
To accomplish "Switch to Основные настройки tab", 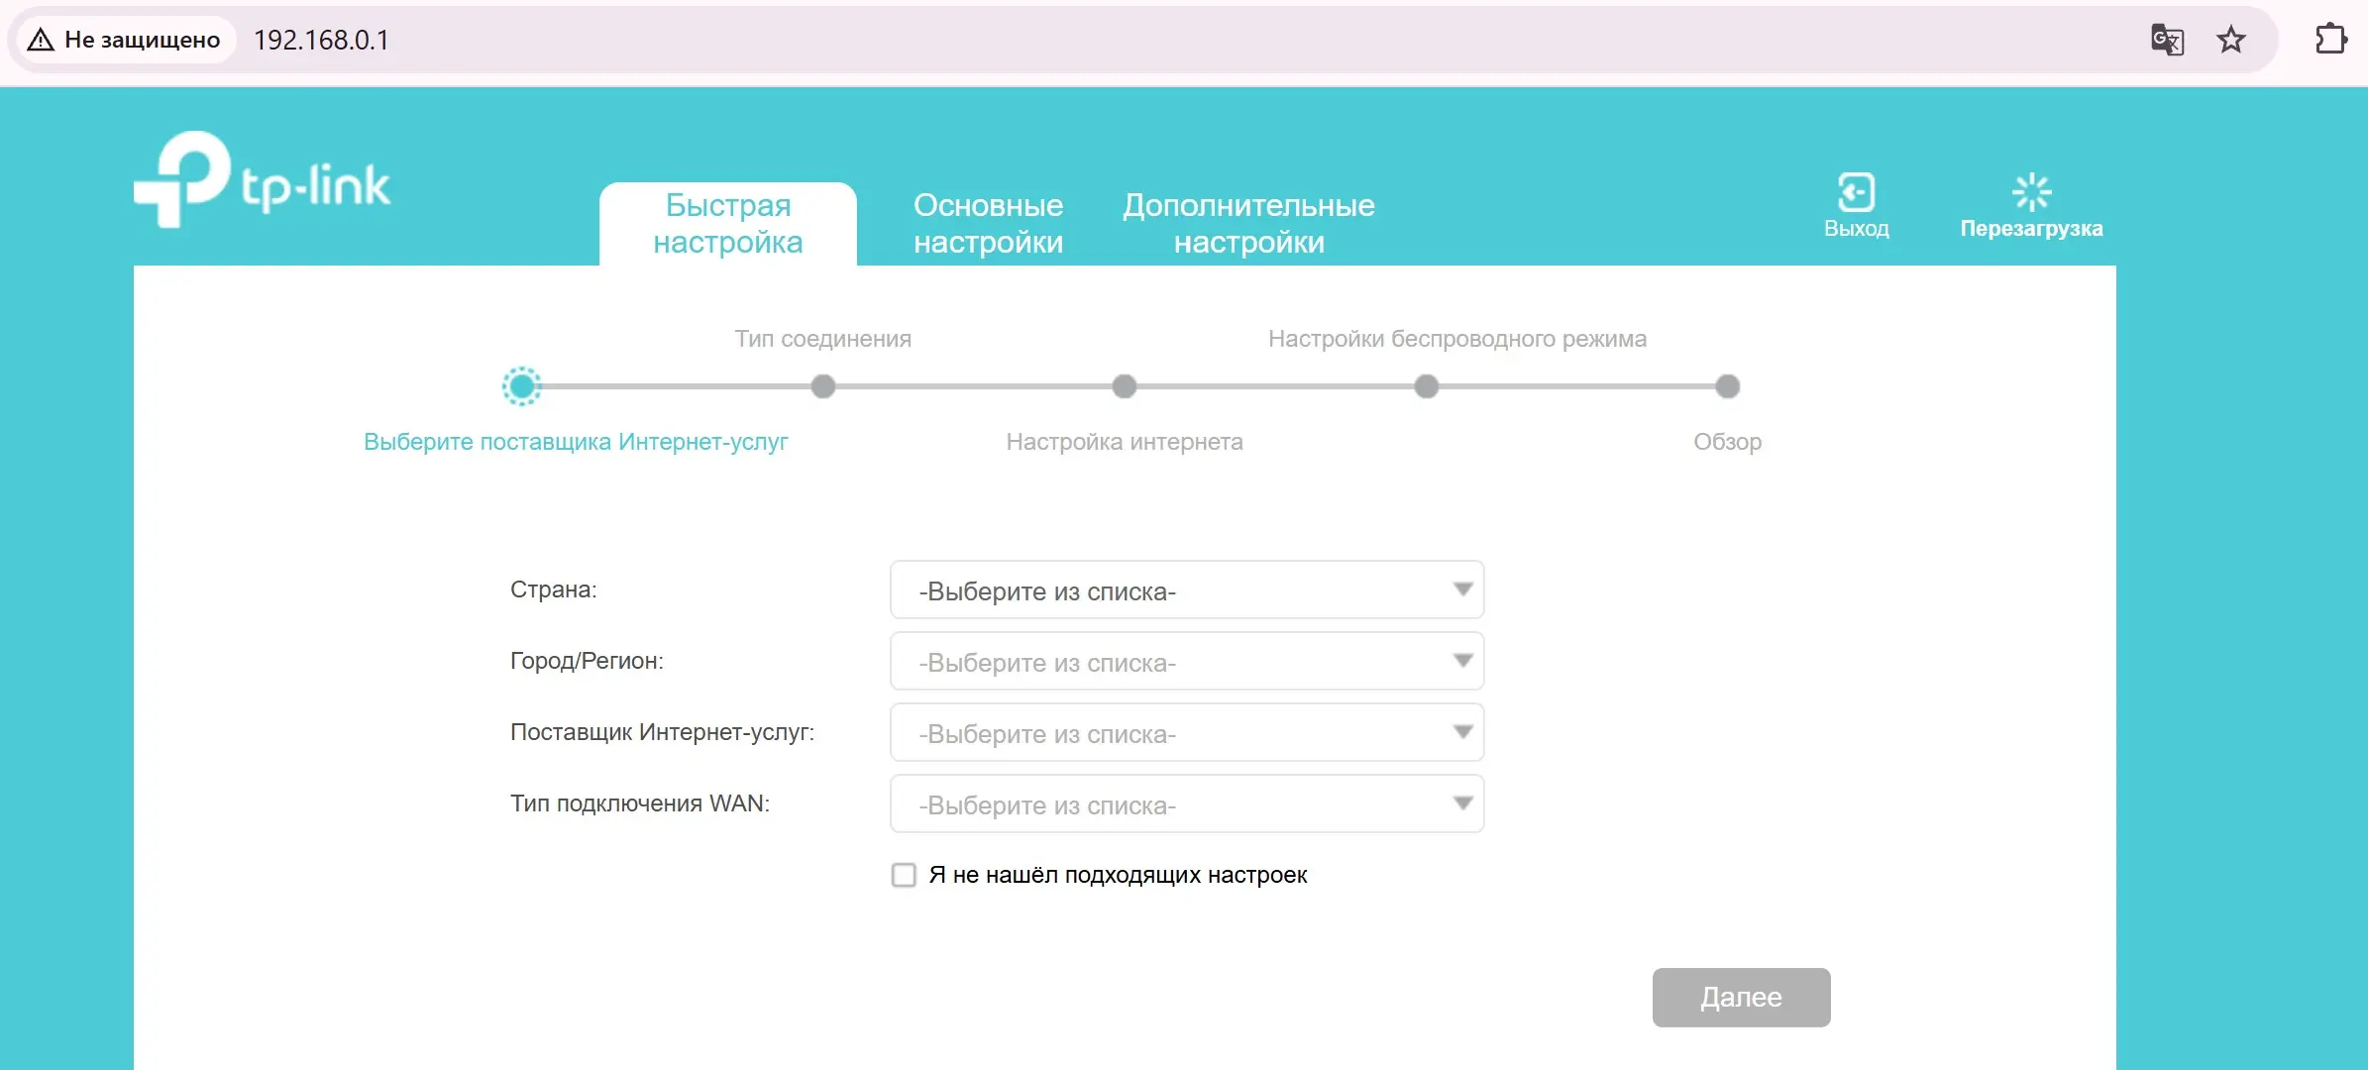I will (988, 223).
